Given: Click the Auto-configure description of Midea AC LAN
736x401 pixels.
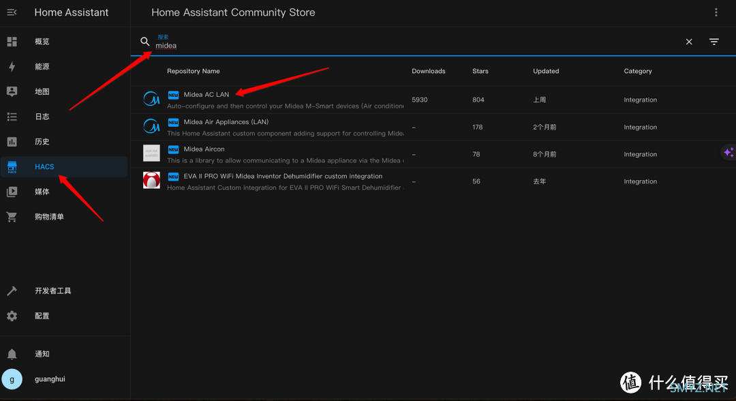Looking at the screenshot, I should point(286,106).
